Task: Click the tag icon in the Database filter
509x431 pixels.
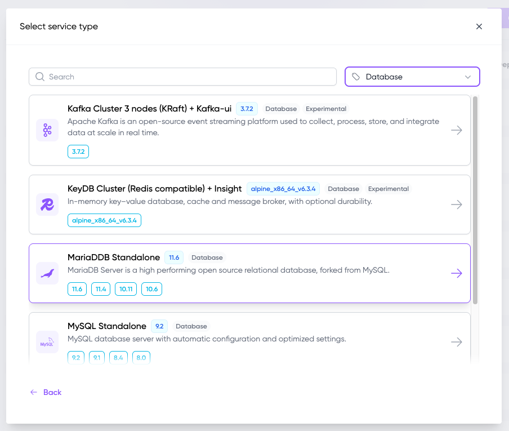Action: coord(356,77)
